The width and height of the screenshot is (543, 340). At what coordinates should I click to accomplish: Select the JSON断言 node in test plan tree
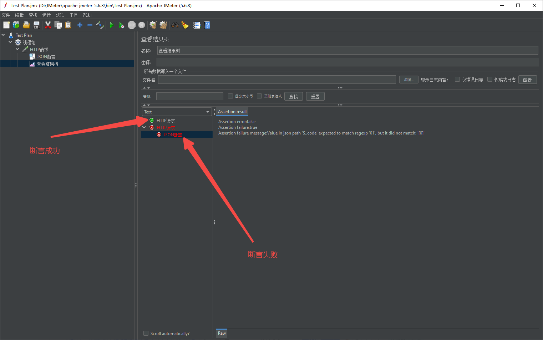(46, 57)
